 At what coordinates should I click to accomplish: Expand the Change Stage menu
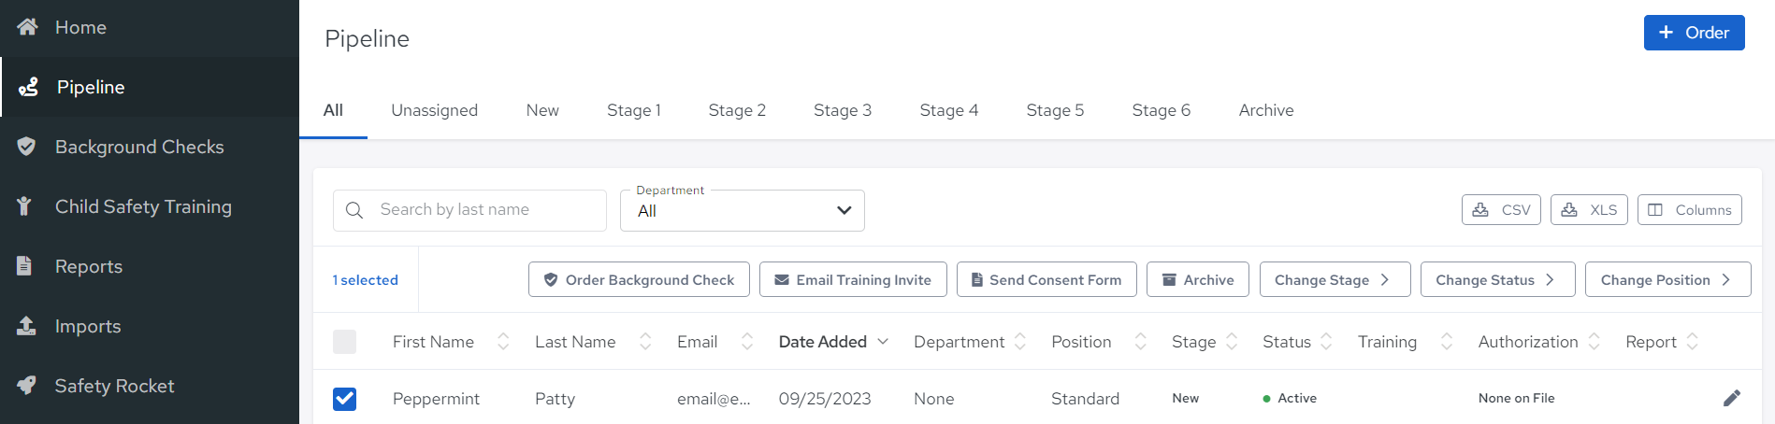1335,279
